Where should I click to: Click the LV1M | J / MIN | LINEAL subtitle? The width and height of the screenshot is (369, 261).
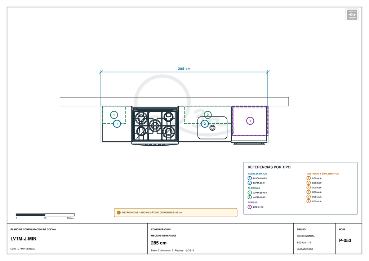coord(23,249)
